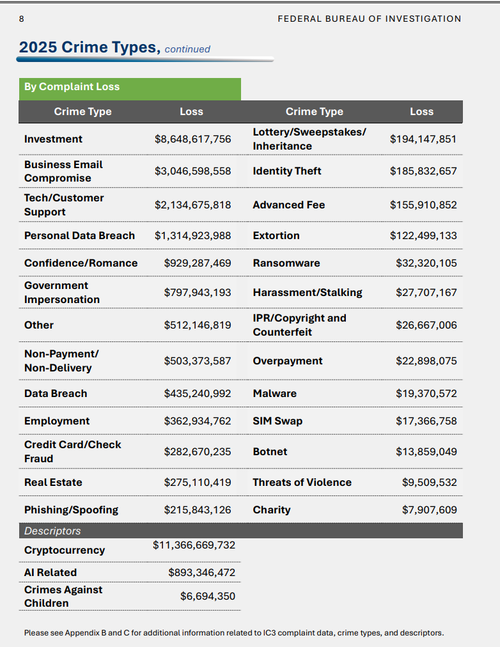Image resolution: width=500 pixels, height=647 pixels.
Task: Select the Charity row label
Action: [272, 510]
